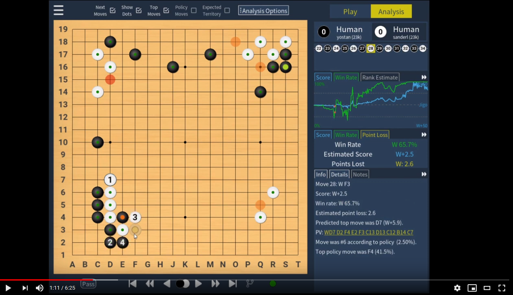Click the black/white stone turn indicator
The width and height of the screenshot is (513, 295).
183,283
